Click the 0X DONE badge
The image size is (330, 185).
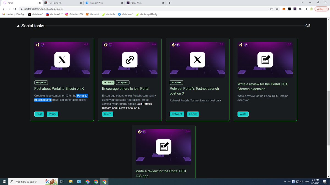point(108,82)
